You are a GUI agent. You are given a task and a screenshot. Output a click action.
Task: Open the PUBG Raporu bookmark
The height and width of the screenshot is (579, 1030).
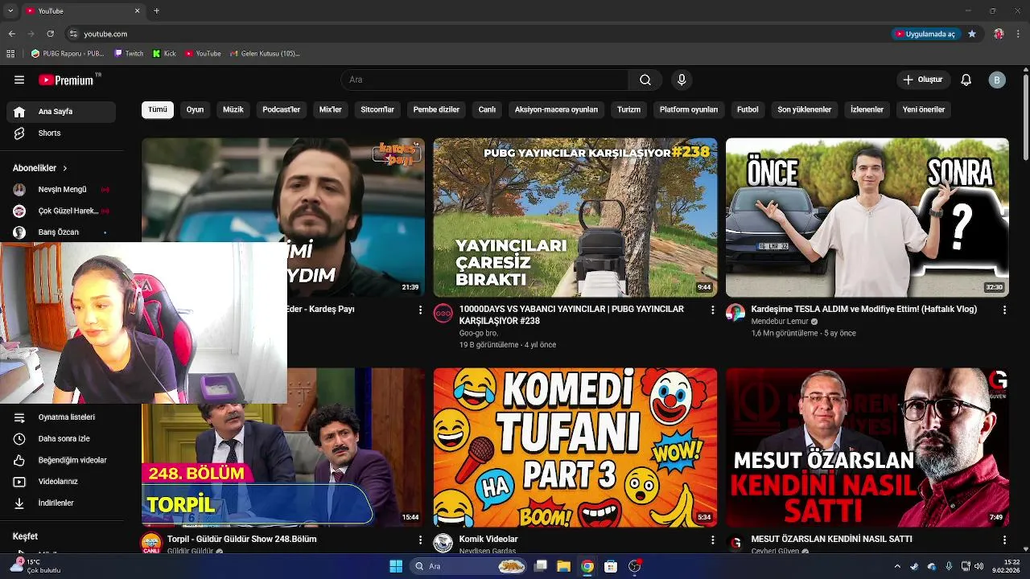pyautogui.click(x=68, y=54)
